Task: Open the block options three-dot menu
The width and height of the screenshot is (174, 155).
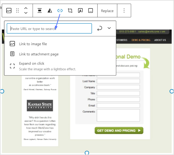Action: (124, 11)
